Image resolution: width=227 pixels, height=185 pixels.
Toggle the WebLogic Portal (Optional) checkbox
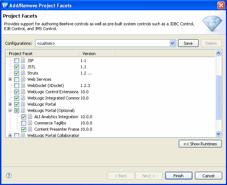pyautogui.click(x=17, y=110)
